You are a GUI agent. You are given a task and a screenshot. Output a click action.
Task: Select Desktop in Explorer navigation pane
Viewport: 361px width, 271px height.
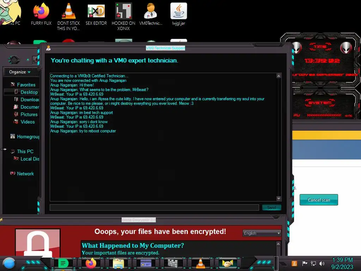(29, 92)
